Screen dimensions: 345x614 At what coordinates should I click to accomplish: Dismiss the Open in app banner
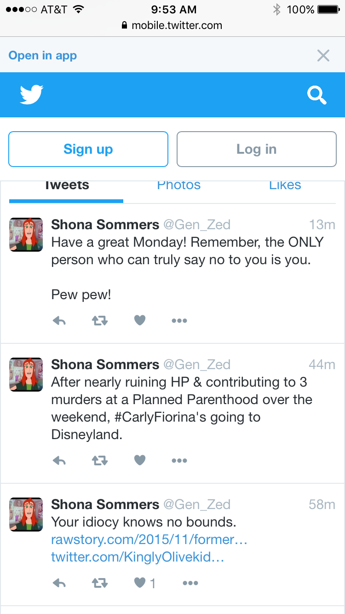tap(323, 56)
